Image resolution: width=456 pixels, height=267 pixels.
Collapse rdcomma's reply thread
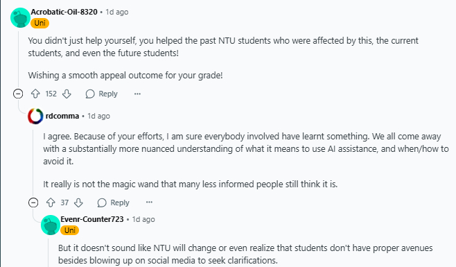[33, 203]
